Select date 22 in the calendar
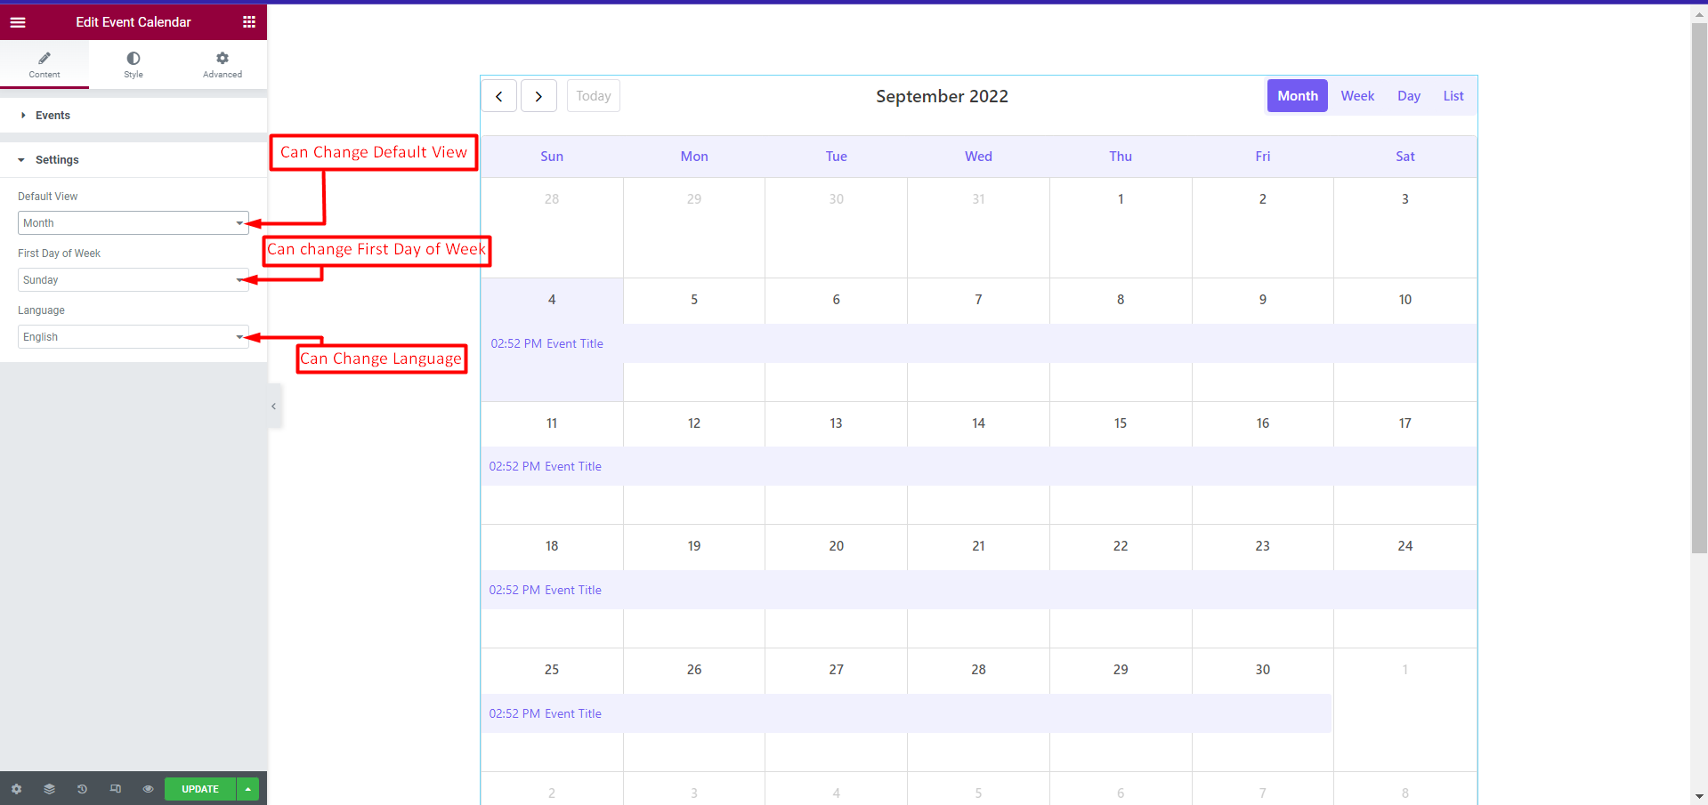Viewport: 1708px width, 805px height. point(1121,546)
